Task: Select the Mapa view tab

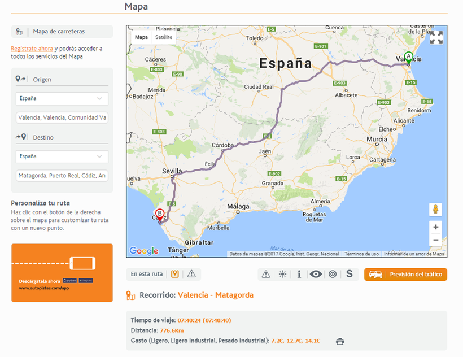Action: pos(141,37)
